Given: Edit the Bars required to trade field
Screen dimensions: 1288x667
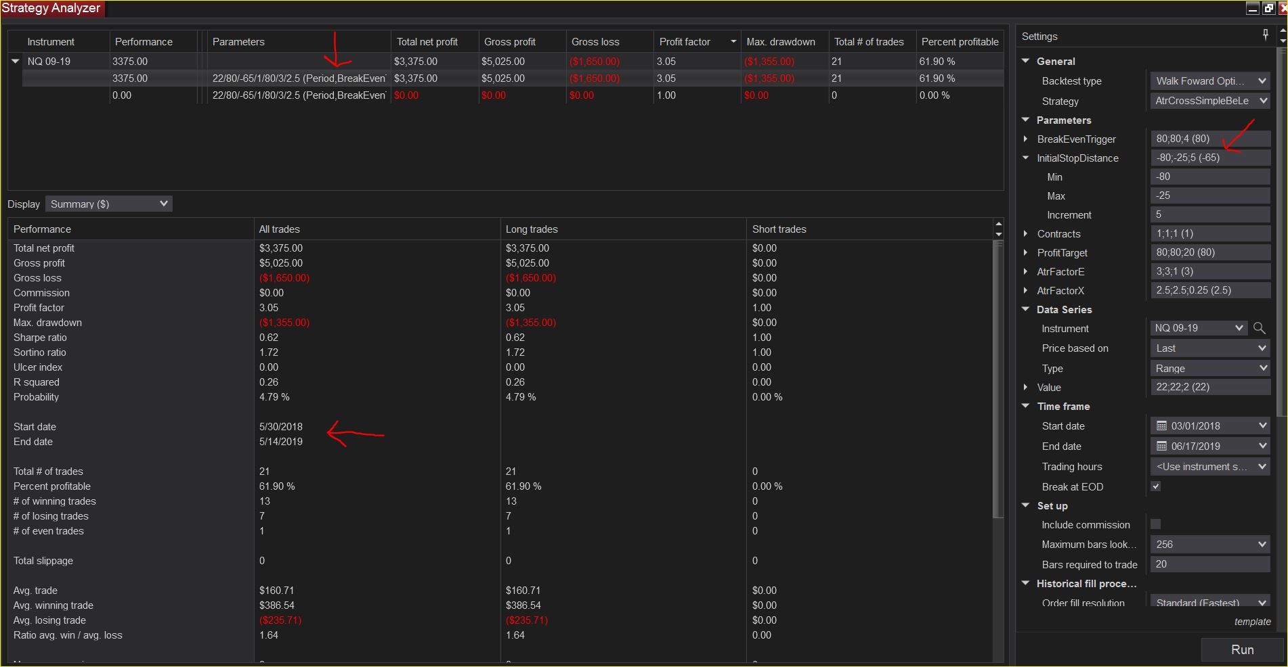Looking at the screenshot, I should (x=1210, y=564).
